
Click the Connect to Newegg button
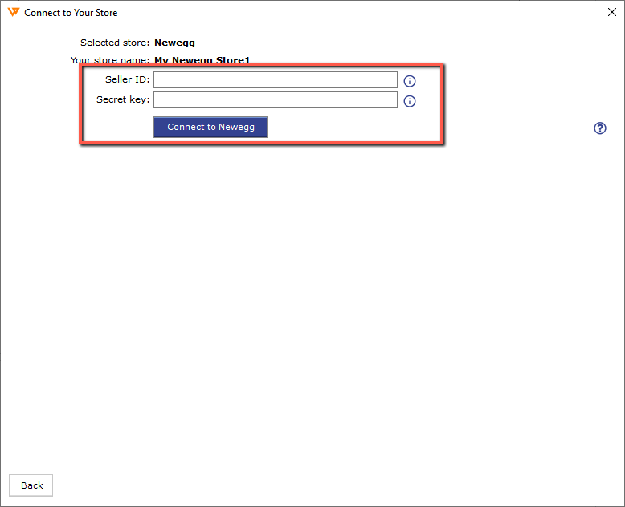[x=210, y=127]
